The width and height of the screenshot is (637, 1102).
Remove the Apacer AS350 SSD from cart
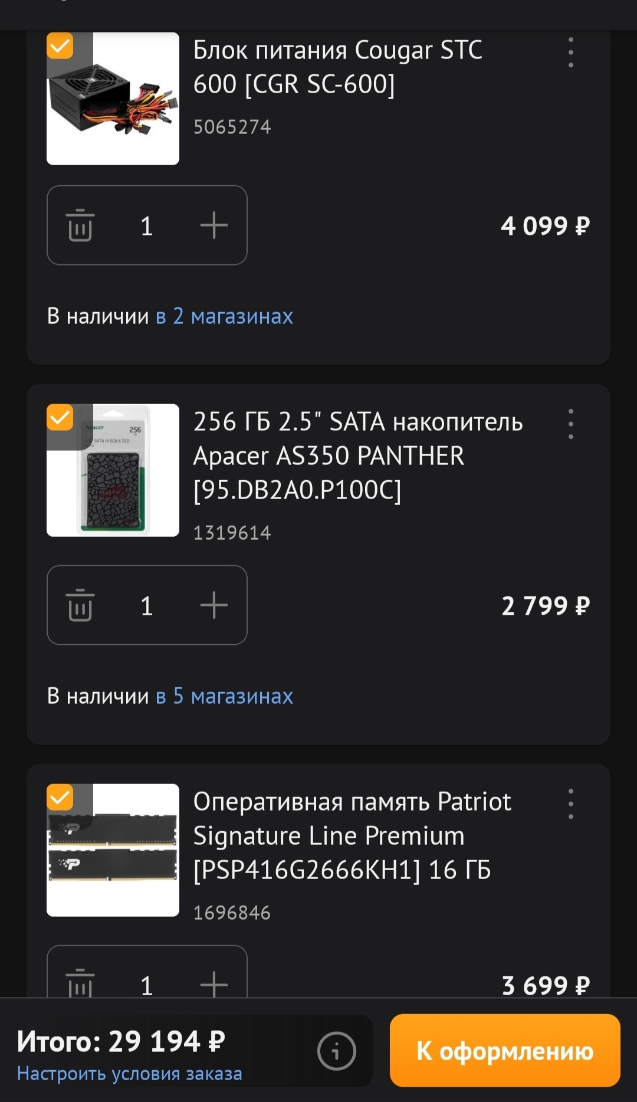(80, 605)
